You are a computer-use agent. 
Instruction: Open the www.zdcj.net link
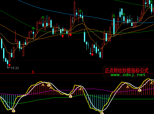point(128,75)
